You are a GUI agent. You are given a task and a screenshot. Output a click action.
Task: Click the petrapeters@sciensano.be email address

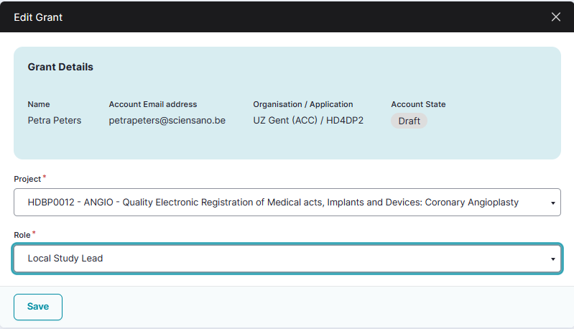[167, 120]
